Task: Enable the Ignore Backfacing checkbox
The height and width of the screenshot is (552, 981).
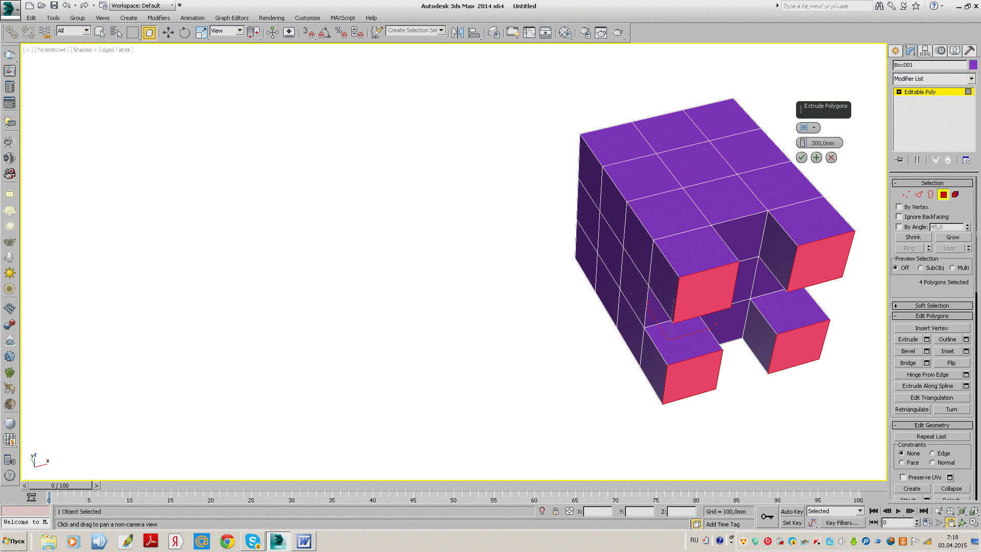Action: [899, 217]
